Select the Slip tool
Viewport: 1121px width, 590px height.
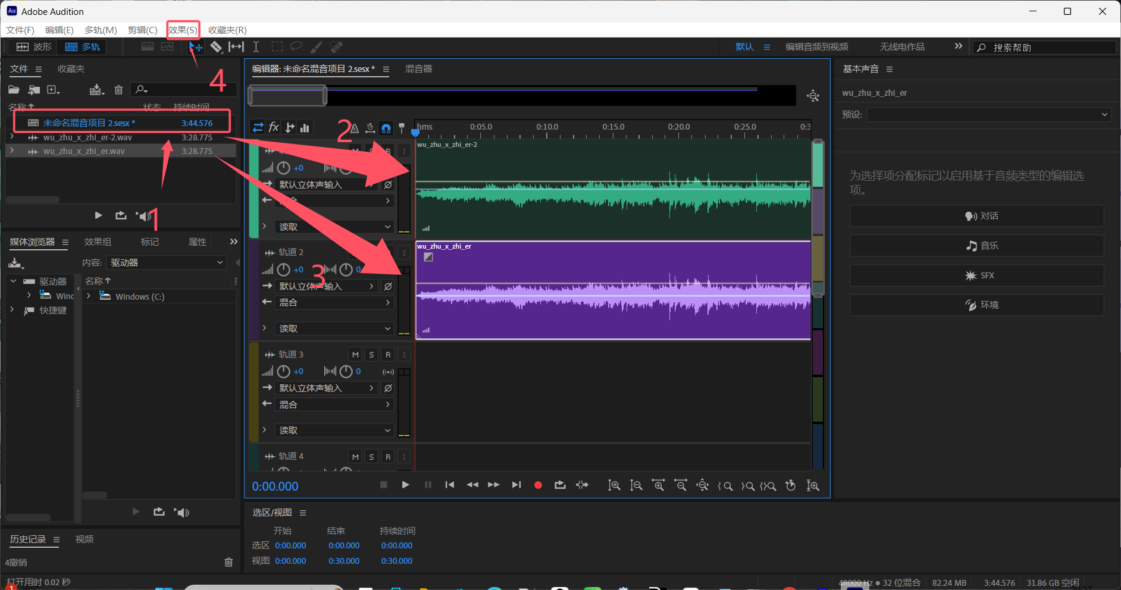tap(236, 47)
